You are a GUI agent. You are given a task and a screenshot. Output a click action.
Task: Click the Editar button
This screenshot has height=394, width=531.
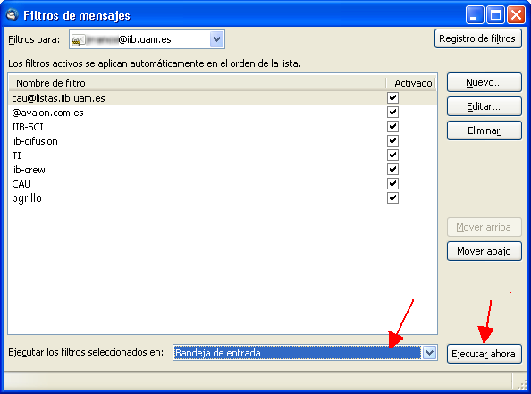(484, 106)
